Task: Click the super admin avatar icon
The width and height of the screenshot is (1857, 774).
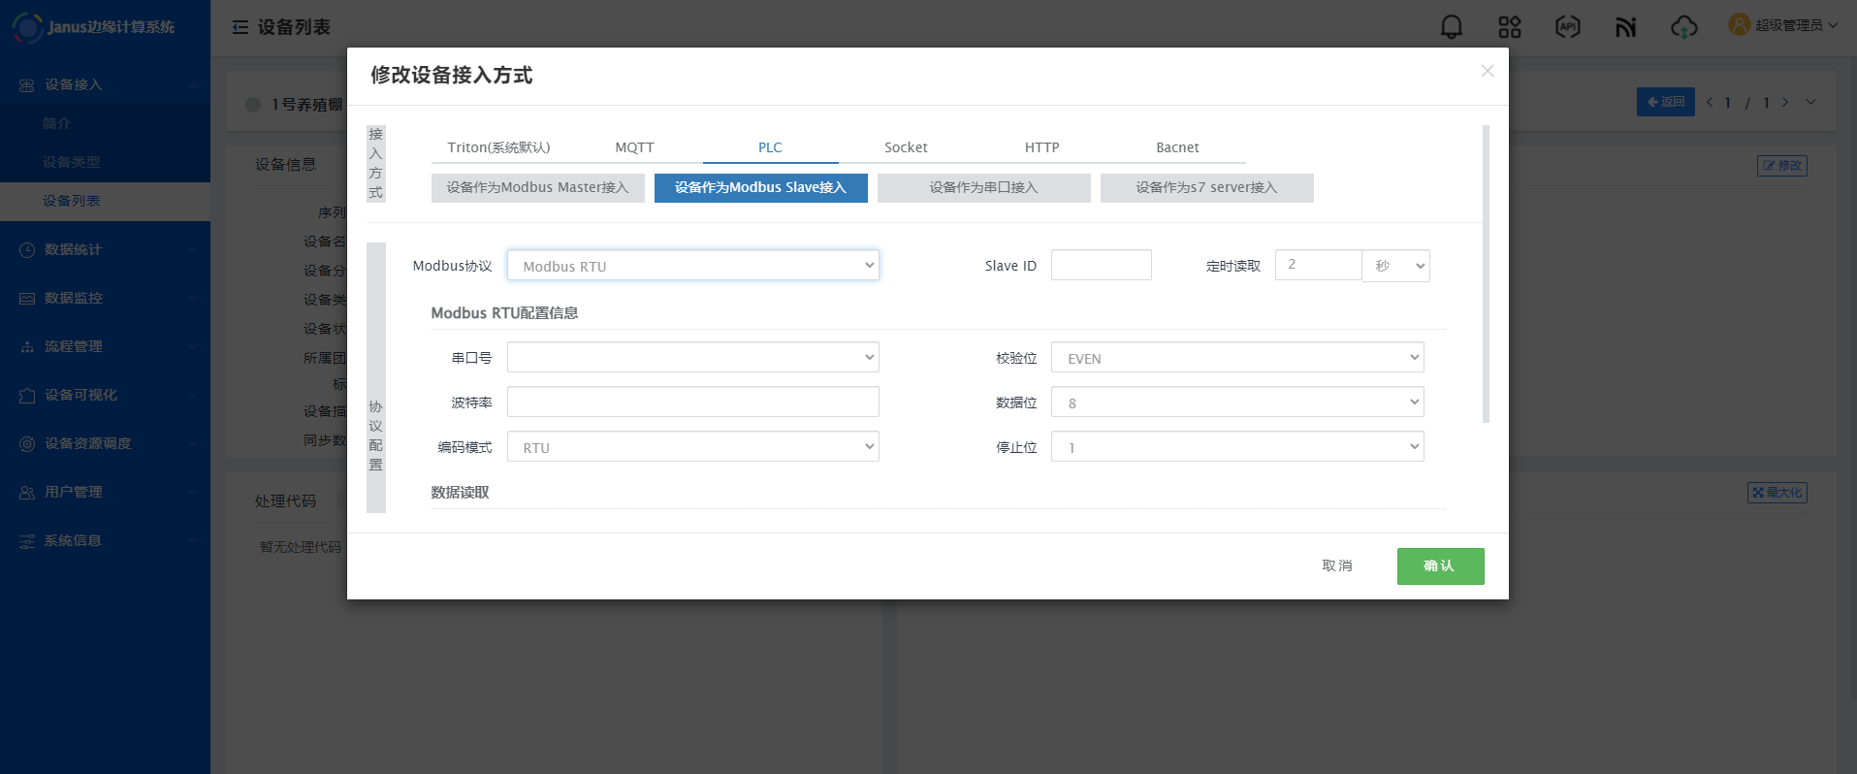Action: tap(1739, 25)
